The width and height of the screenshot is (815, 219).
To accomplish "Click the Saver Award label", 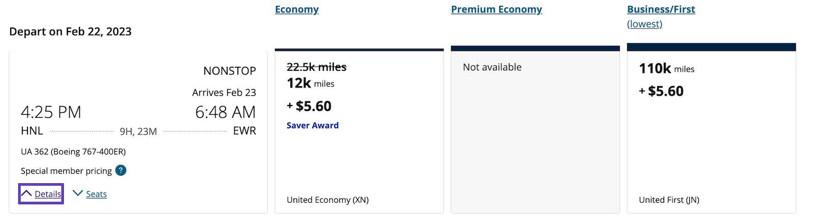I will (313, 125).
